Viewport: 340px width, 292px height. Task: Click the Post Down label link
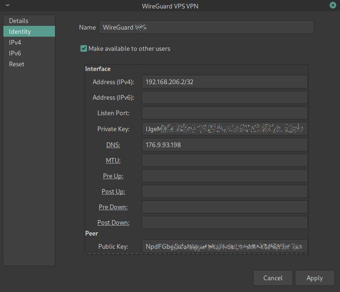[x=113, y=222]
